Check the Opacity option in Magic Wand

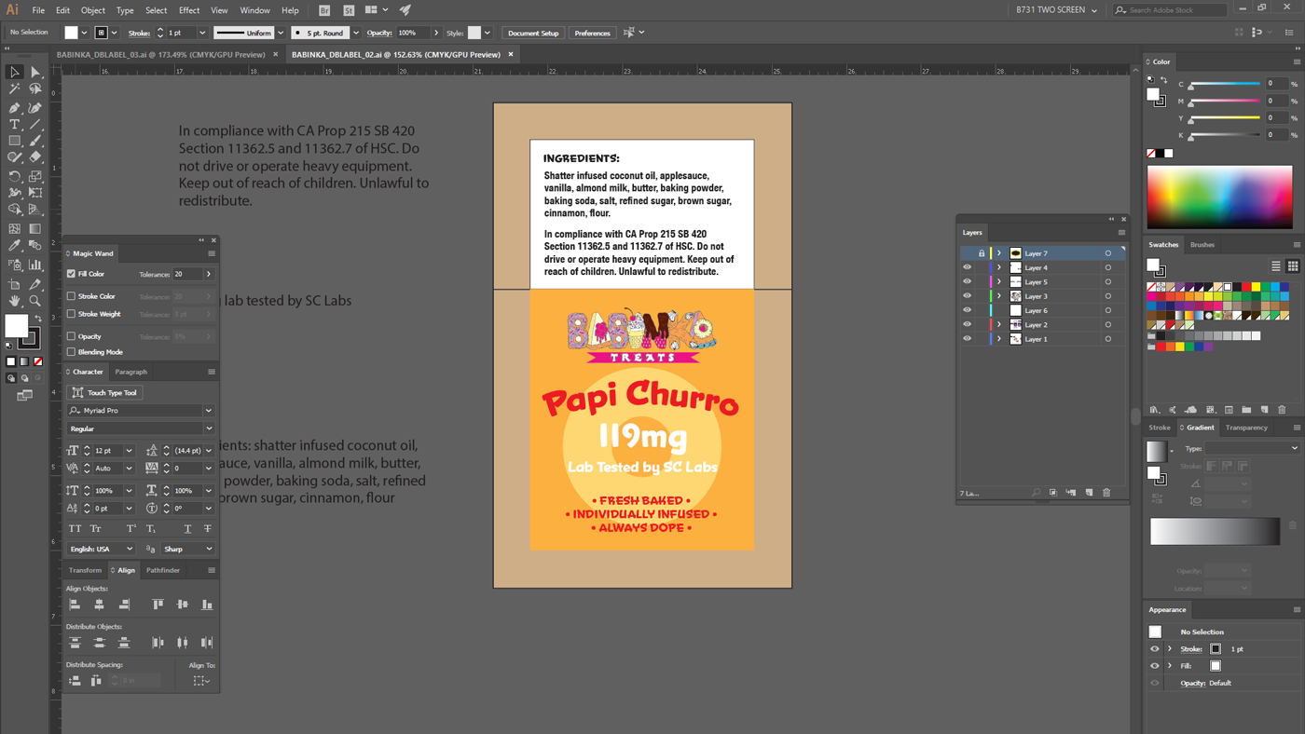tap(71, 336)
